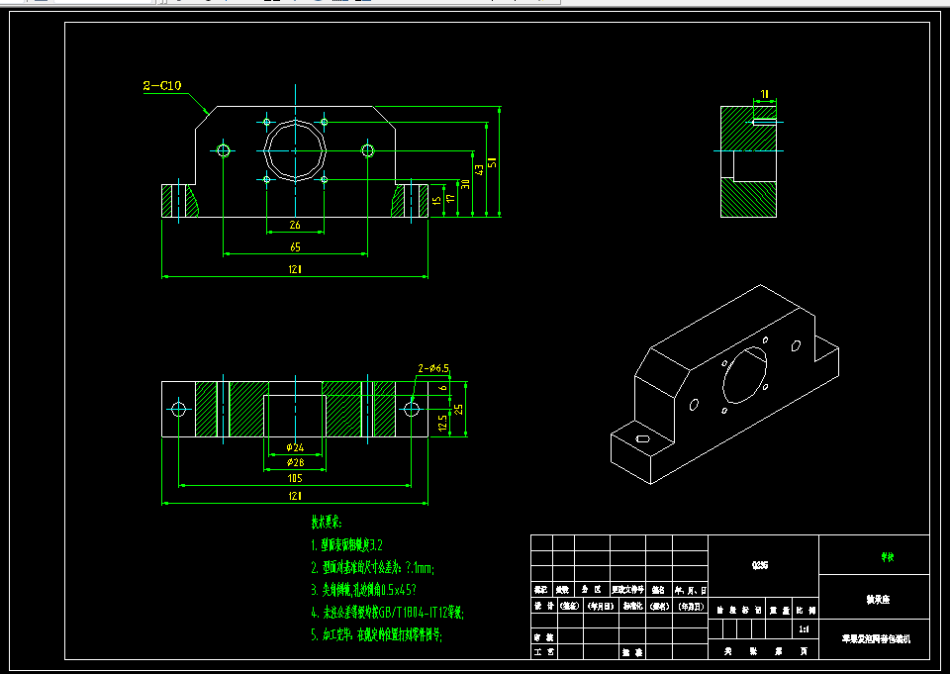Click the 65 dimension text
Viewport: 950px width, 674px height.
point(295,247)
